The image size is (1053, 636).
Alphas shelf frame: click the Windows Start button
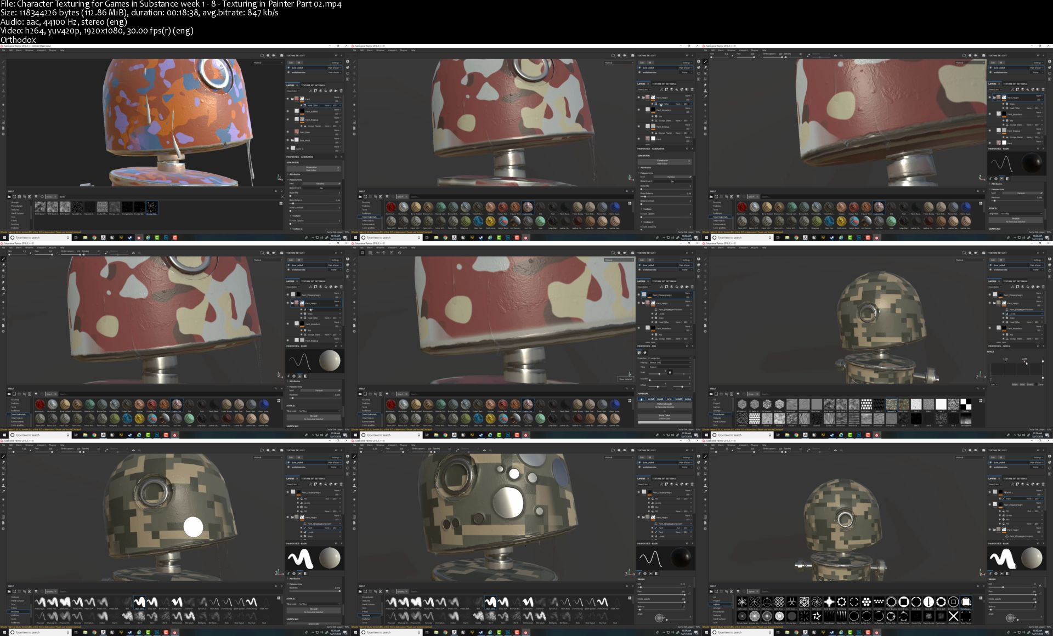[706, 632]
